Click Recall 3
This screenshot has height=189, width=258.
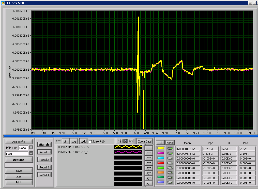point(44,167)
